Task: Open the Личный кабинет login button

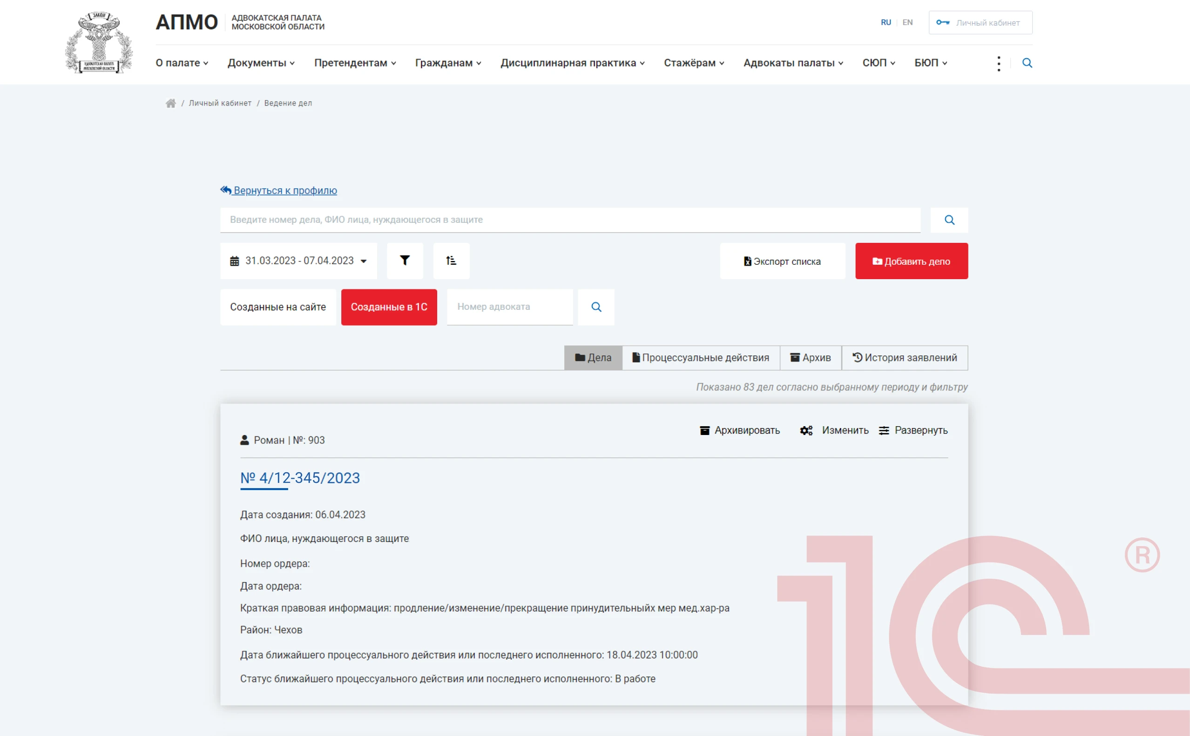Action: pyautogui.click(x=980, y=22)
